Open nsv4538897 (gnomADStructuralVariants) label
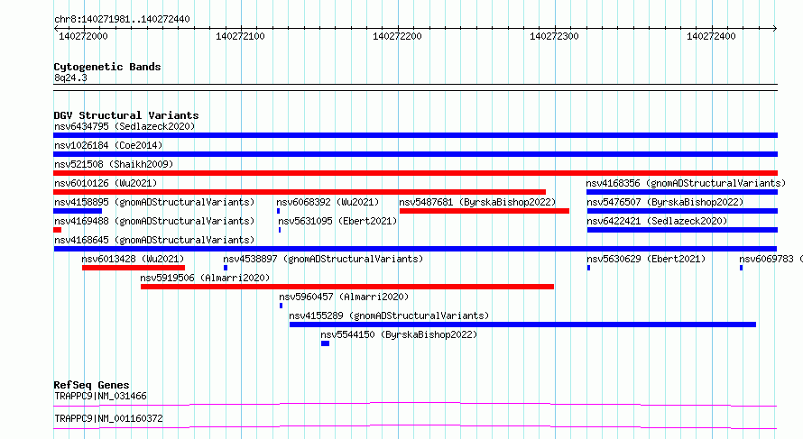 click(323, 259)
